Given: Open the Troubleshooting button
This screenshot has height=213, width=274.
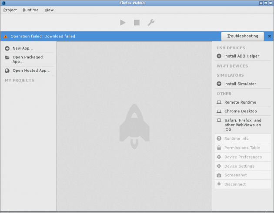Looking at the screenshot, I should pyautogui.click(x=243, y=36).
